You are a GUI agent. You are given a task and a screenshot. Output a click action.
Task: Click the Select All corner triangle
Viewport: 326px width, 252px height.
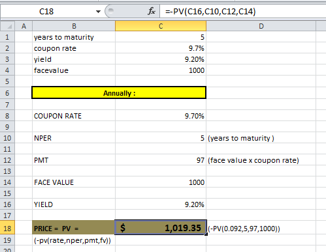click(8, 26)
